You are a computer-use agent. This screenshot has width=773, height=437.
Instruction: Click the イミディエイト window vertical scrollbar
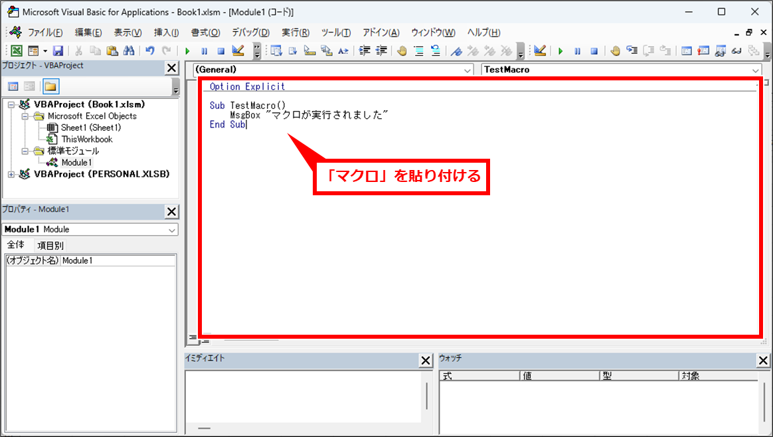(427, 396)
